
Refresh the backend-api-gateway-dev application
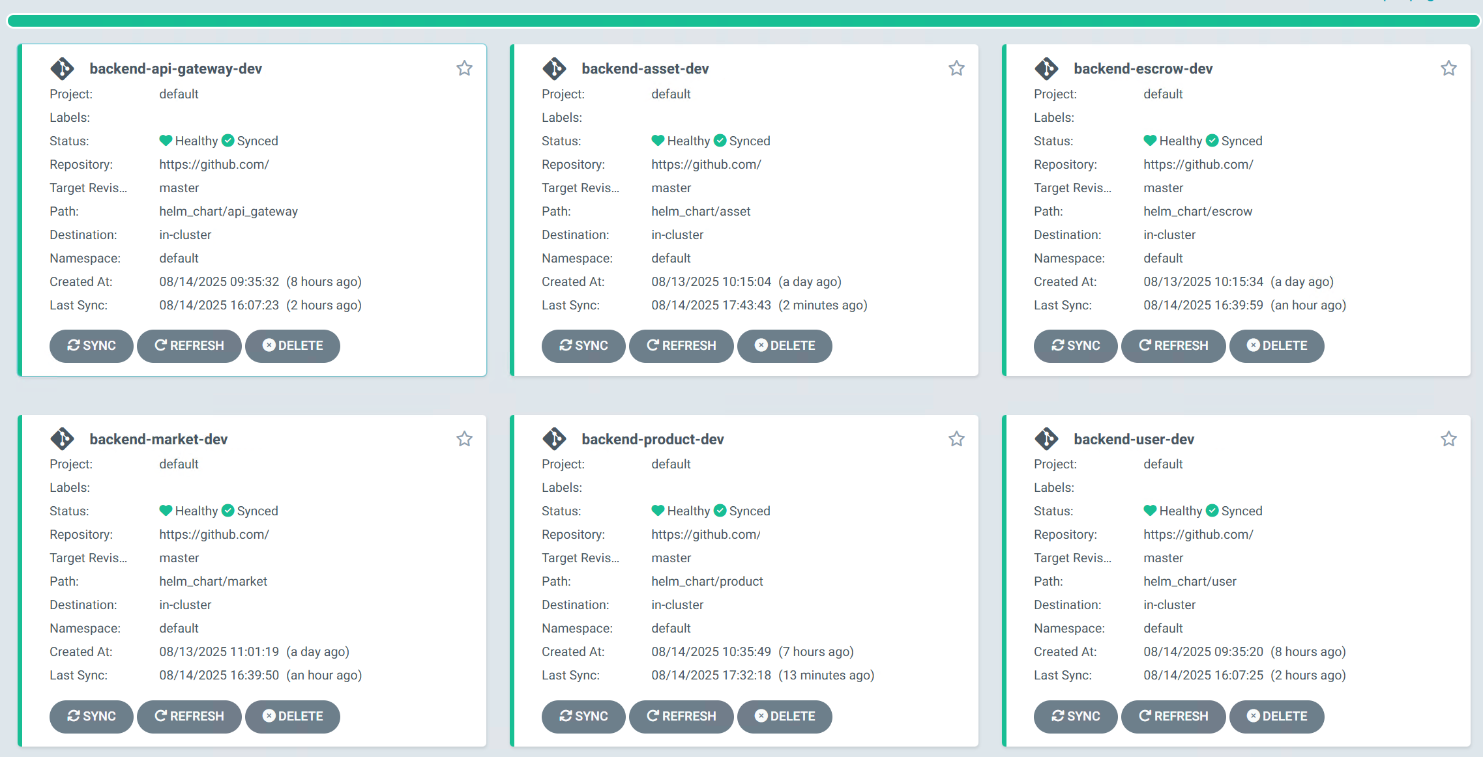click(189, 346)
